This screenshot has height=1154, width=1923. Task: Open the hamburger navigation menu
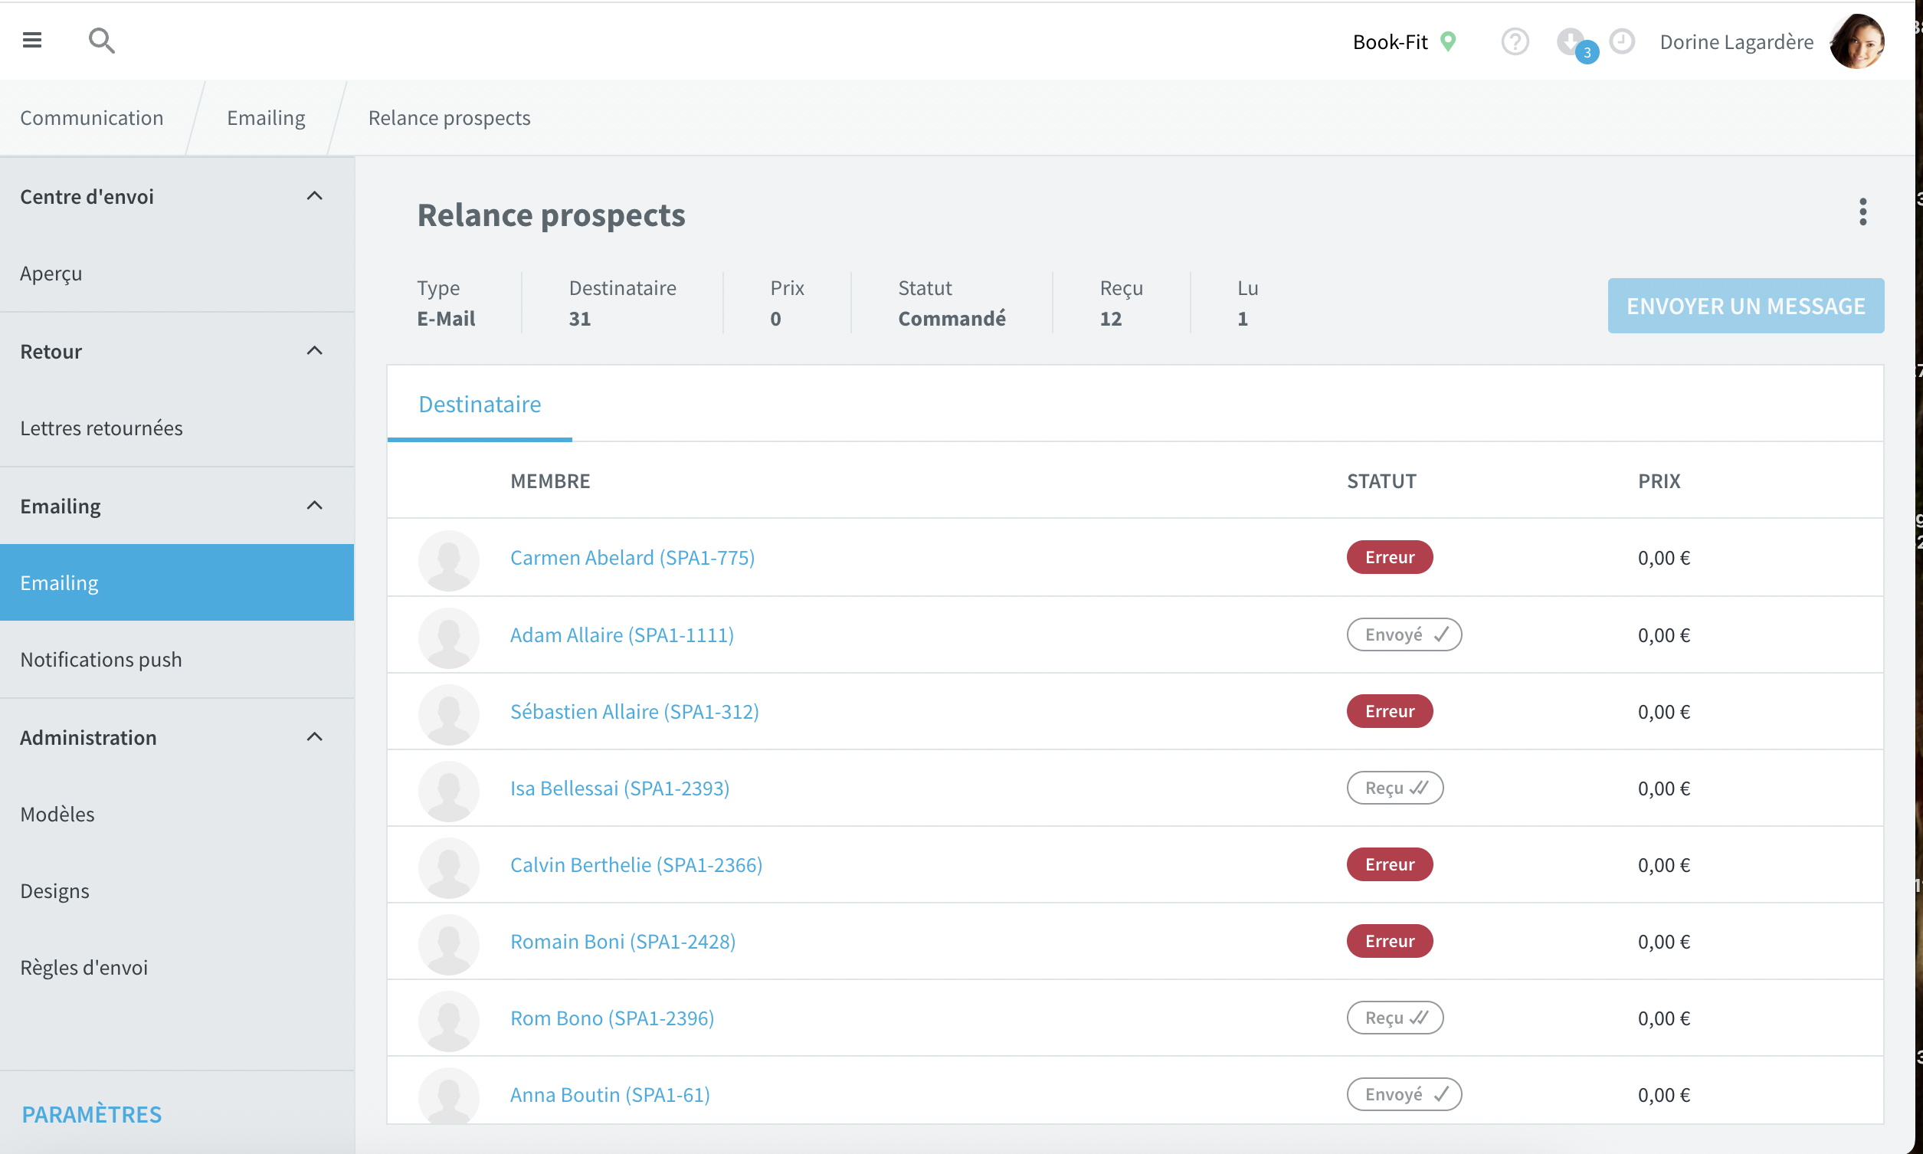tap(32, 40)
